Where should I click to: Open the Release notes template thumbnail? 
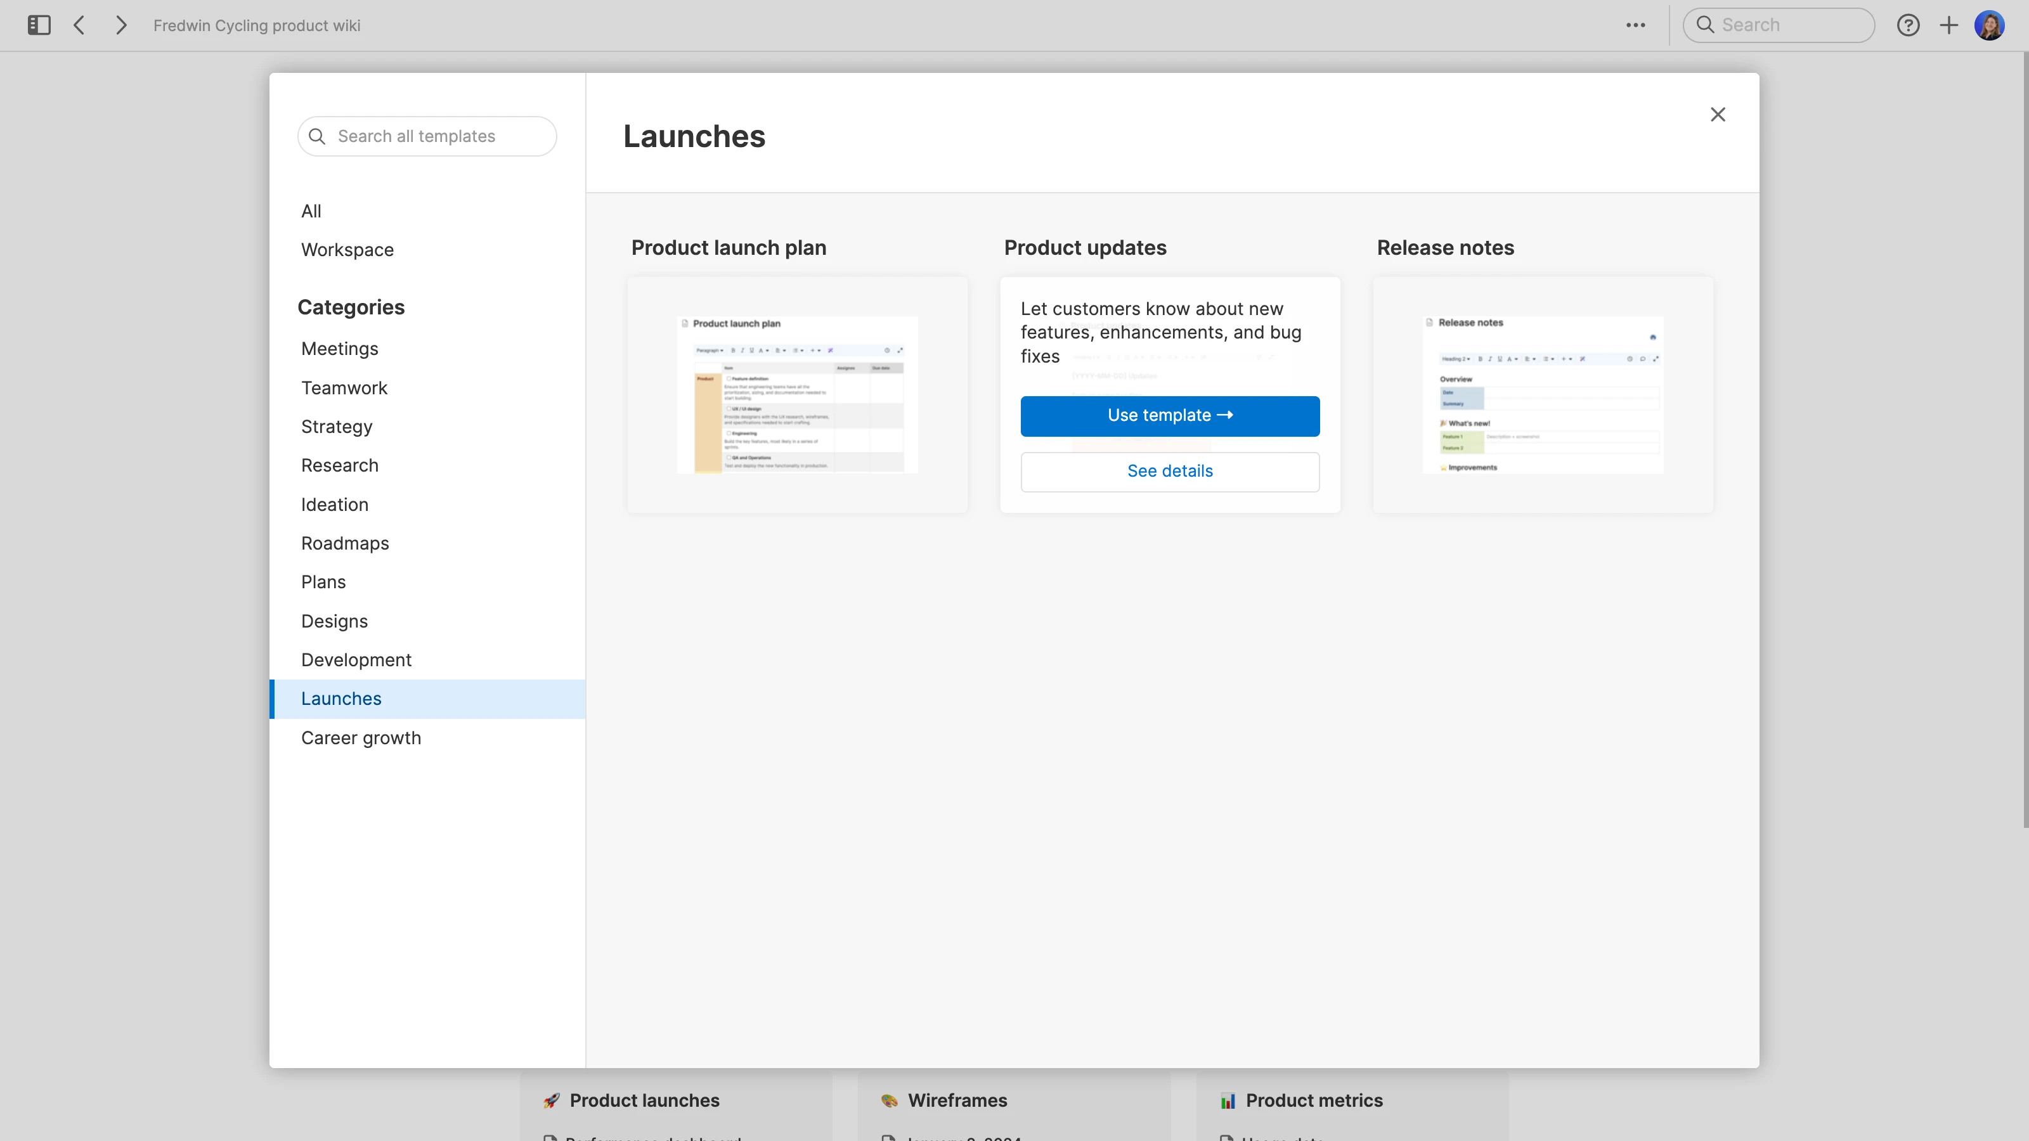1542,394
